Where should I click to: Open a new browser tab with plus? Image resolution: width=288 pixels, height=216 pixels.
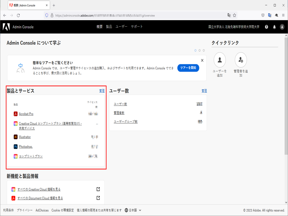(x=54, y=5)
